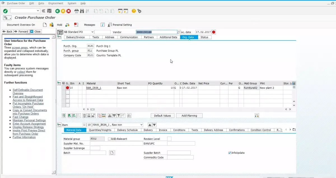Screen dimensions: 336x178
Task: Click the item table vertical scroll down arrow
Action: pos(294,105)
